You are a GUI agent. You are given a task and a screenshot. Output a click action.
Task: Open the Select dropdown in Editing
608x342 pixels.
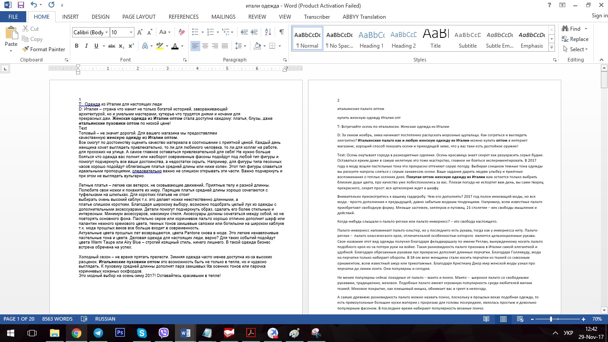tap(575, 49)
